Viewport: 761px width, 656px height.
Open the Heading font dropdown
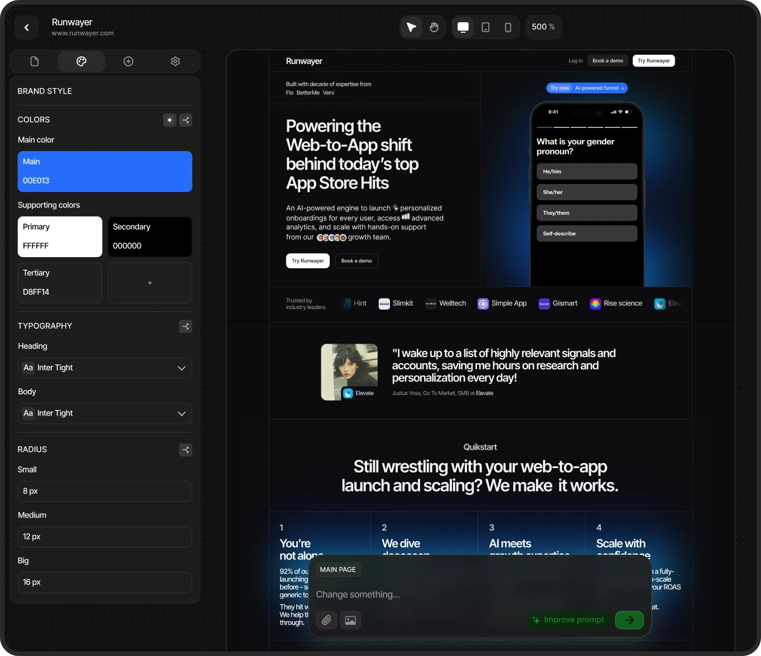point(181,368)
